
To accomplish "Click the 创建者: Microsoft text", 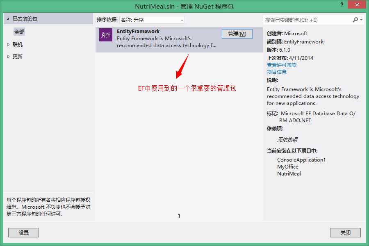I will [287, 34].
